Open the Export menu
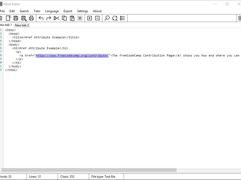Image resolution: width=241 pixels, height=180 pixels. click(x=68, y=11)
